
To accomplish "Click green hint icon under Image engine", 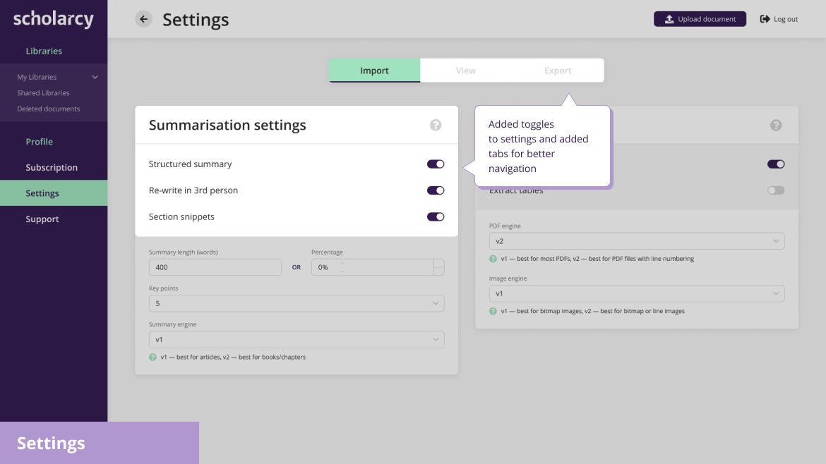I will [493, 312].
